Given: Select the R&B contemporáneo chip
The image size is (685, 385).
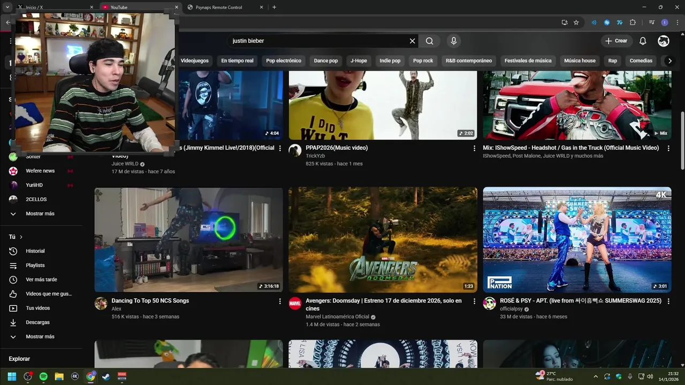Looking at the screenshot, I should tap(469, 61).
